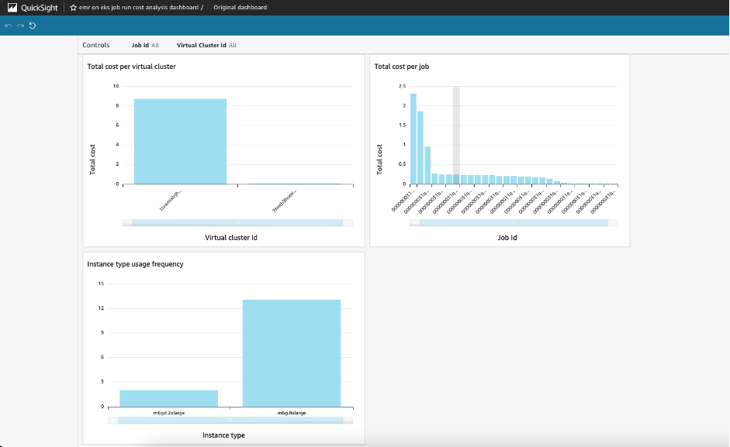The height and width of the screenshot is (447, 730).
Task: Expand the Controls panel
Action: point(96,45)
